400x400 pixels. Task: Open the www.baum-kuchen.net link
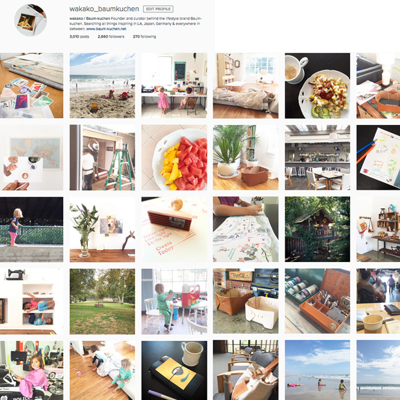click(106, 29)
